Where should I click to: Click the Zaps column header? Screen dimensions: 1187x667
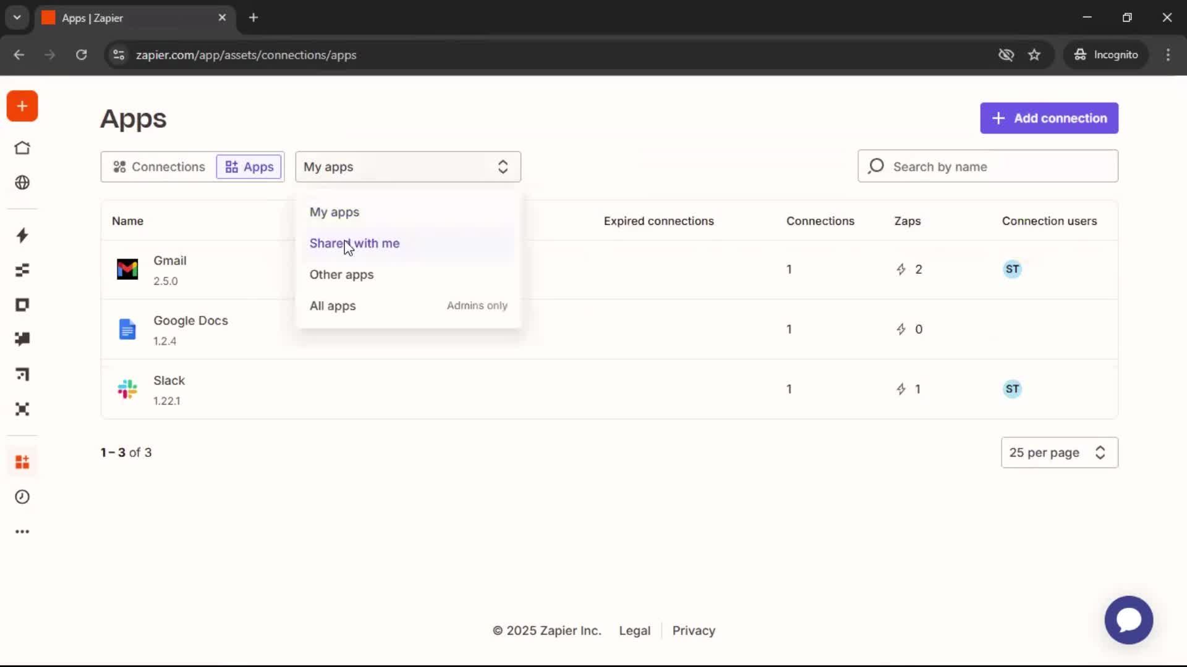point(907,221)
